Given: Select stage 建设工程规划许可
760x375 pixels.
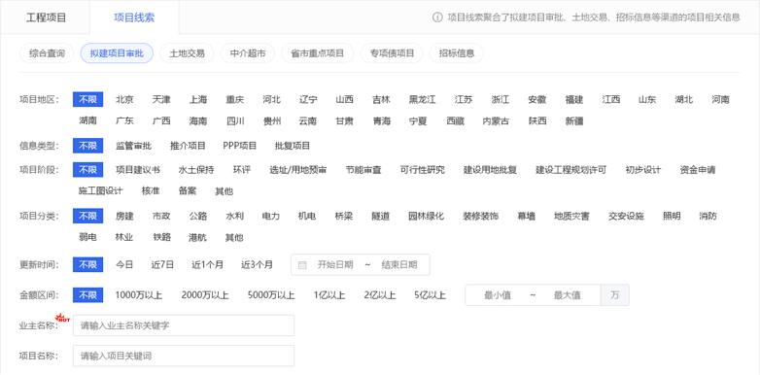Looking at the screenshot, I should [570, 170].
